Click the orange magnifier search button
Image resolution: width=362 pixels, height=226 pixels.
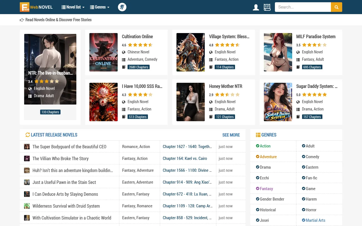click(x=337, y=7)
